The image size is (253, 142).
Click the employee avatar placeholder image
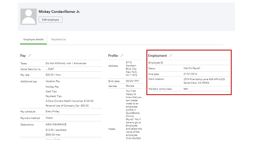[29, 17]
